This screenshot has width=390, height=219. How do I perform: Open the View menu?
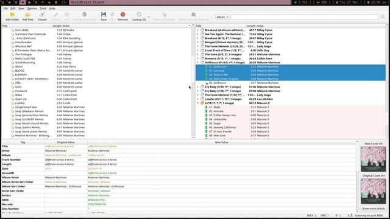tap(21, 9)
